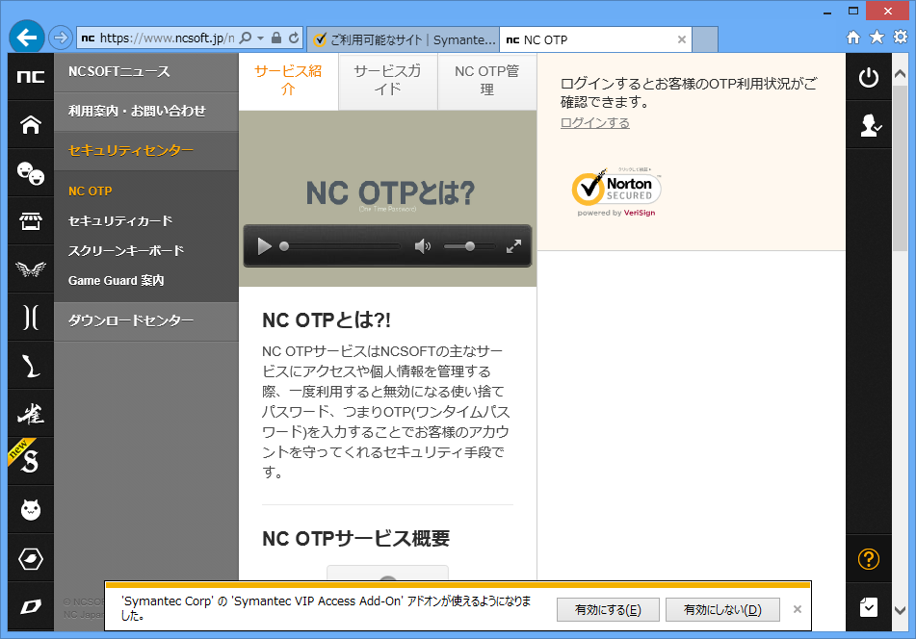
Task: Go back with the browser back arrow
Action: pos(27,38)
